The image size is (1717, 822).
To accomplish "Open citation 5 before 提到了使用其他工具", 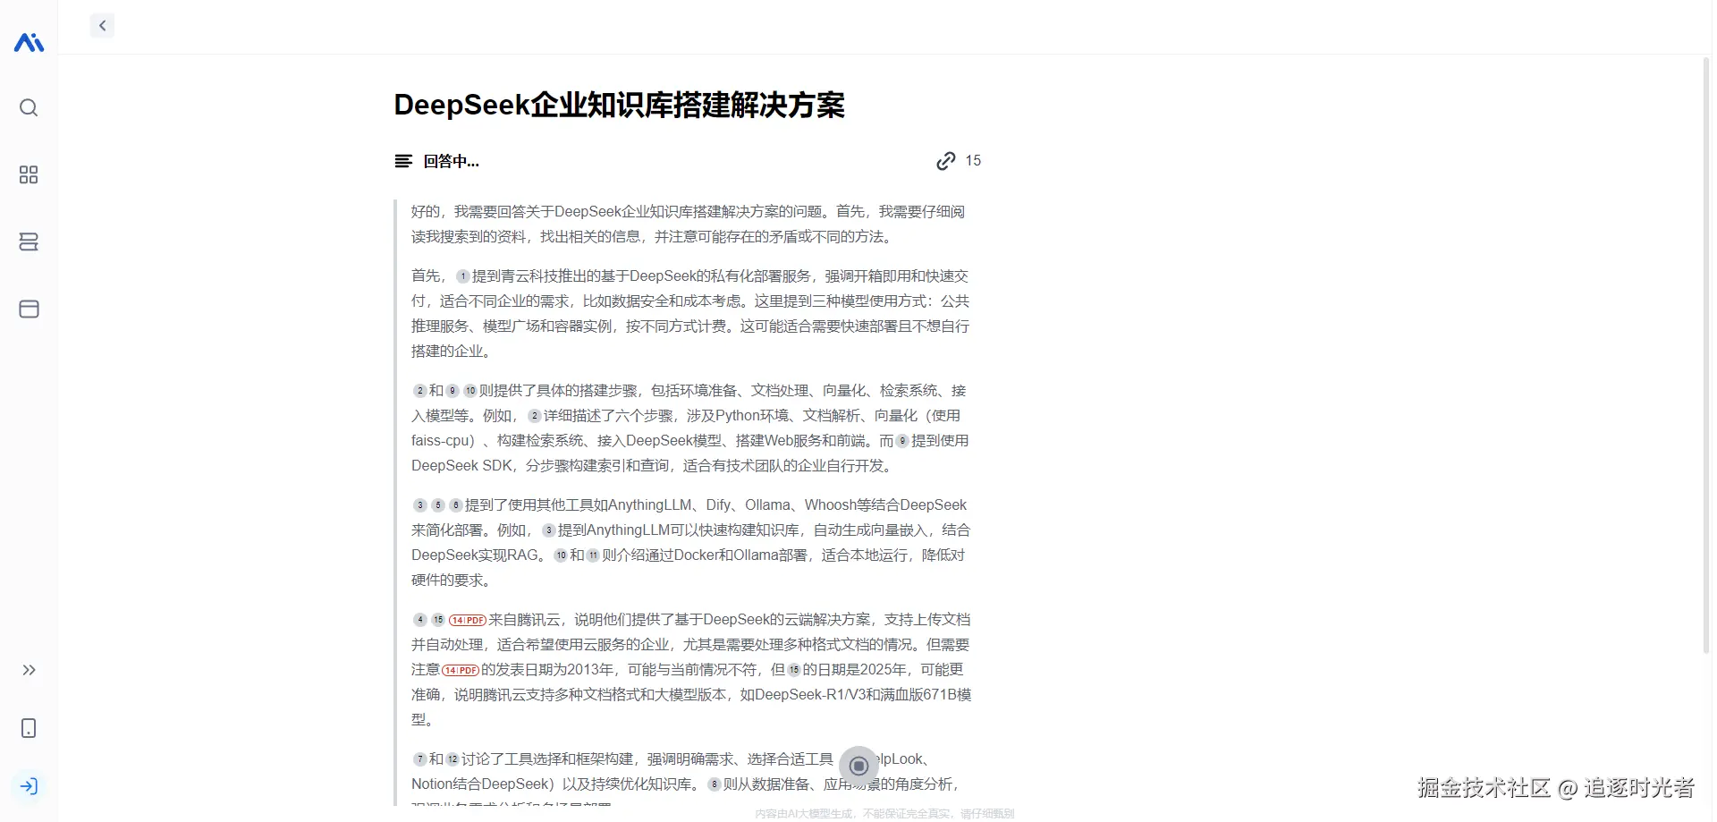I will pos(437,505).
